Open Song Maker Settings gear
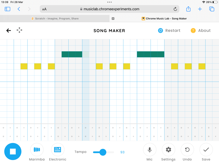219x164 pixels. pos(168,150)
